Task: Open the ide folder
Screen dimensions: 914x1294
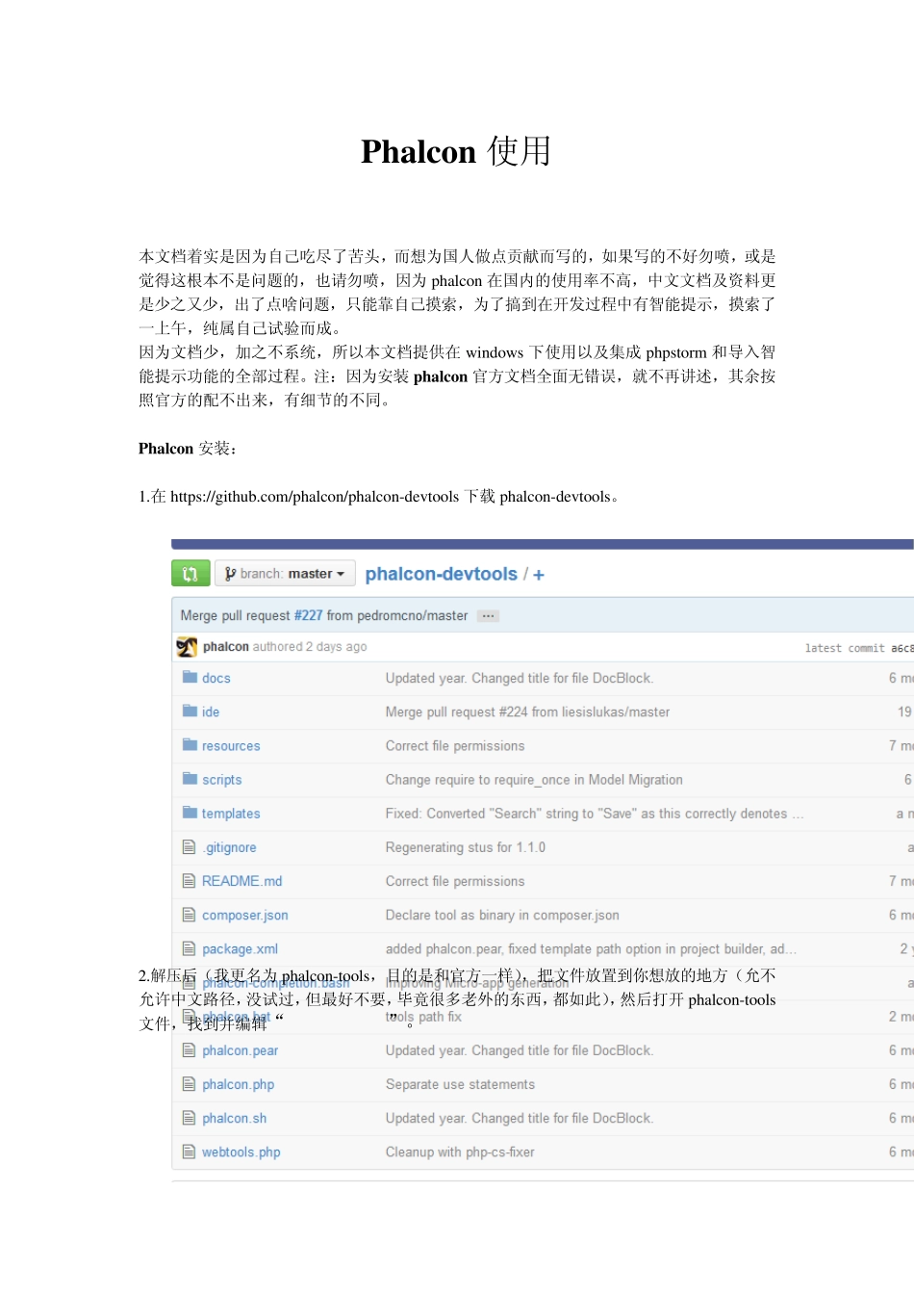Action: point(211,712)
